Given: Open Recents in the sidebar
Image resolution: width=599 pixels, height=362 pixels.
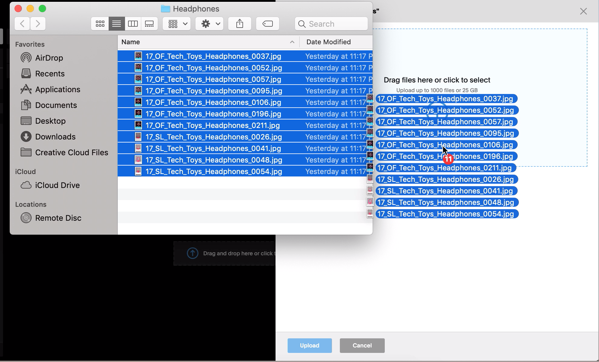Looking at the screenshot, I should coord(42,73).
